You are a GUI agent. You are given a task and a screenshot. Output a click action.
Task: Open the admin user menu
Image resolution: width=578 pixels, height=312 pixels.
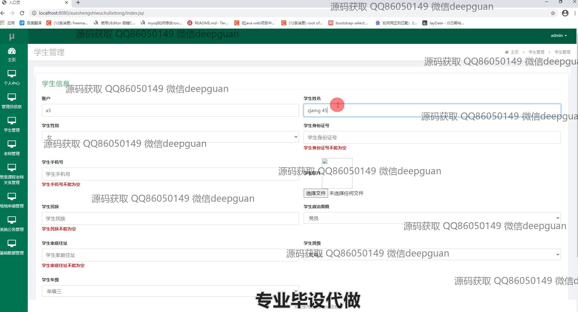pos(558,36)
